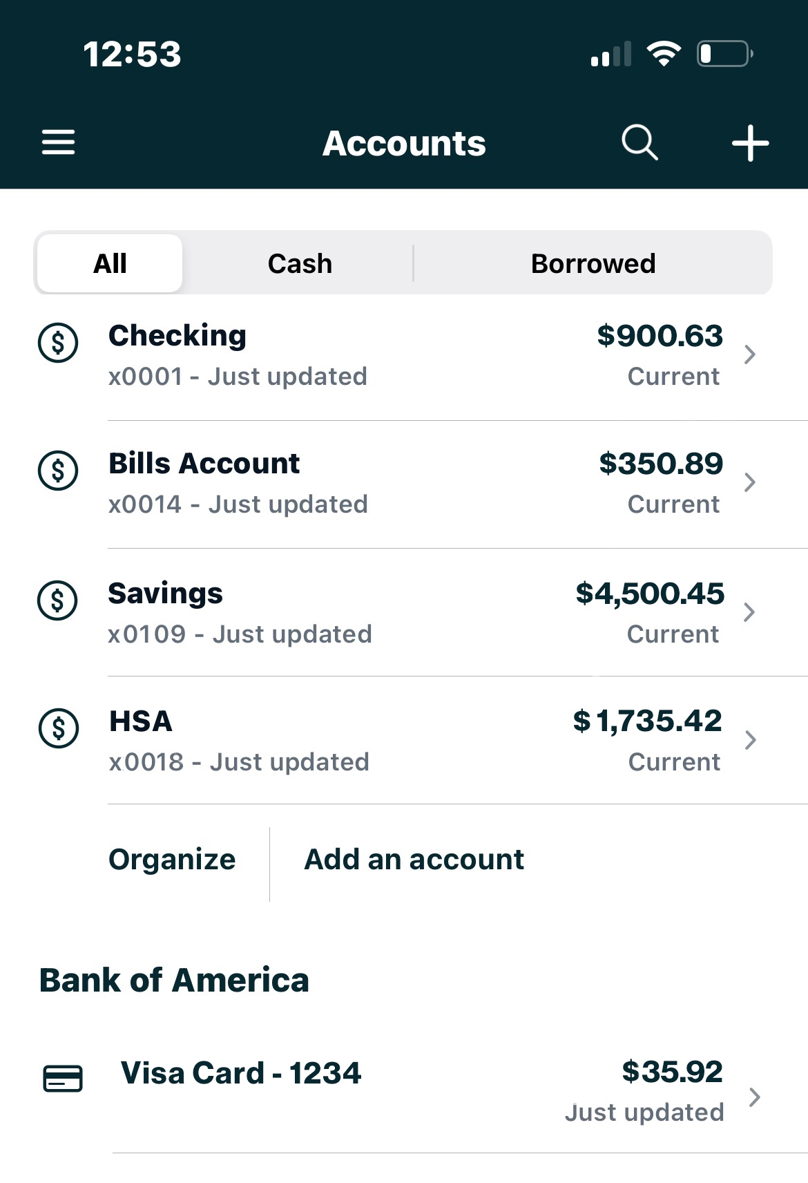Tap the Checking account dollar icon
This screenshot has width=808, height=1183.
(58, 343)
